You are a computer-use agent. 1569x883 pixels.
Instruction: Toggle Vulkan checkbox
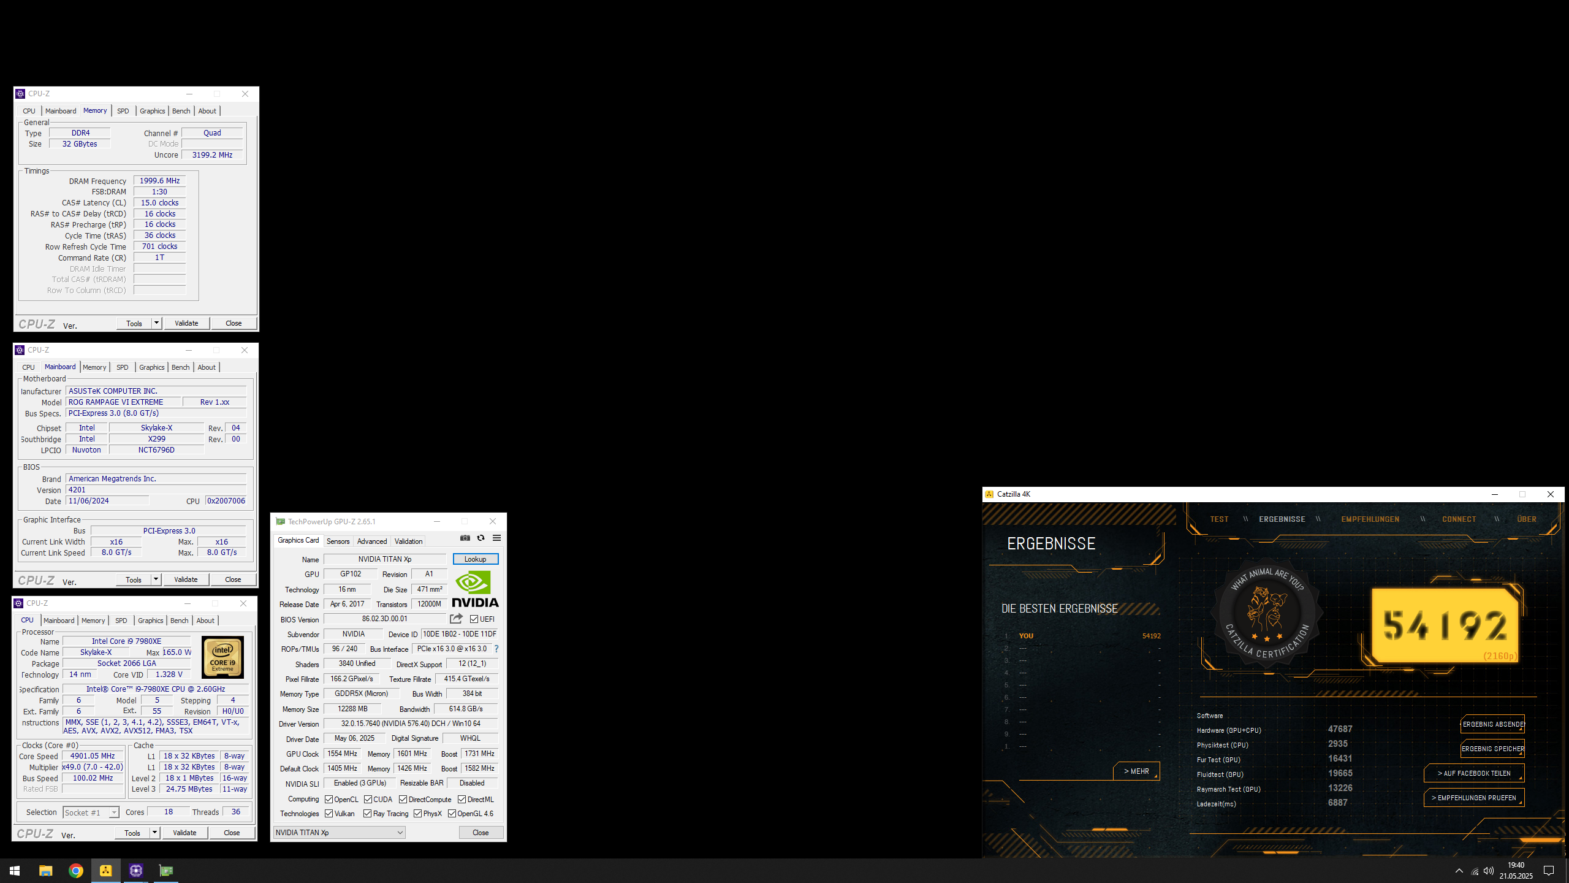click(329, 814)
